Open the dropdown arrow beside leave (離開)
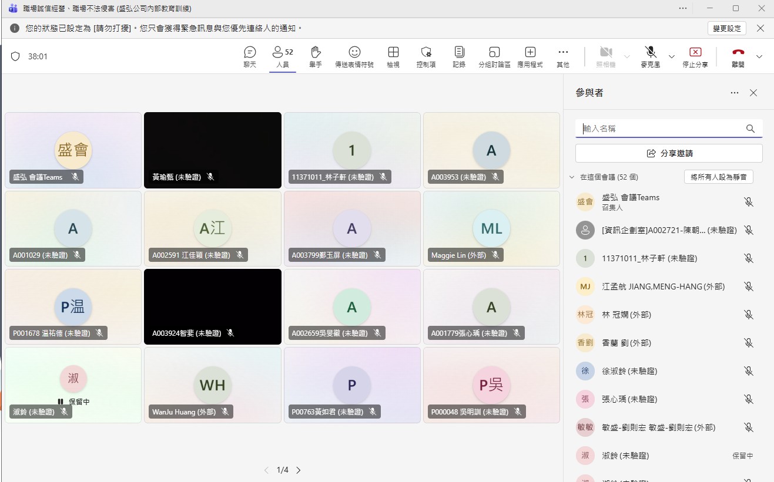Screen dimensions: 774x482 [x=759, y=56]
